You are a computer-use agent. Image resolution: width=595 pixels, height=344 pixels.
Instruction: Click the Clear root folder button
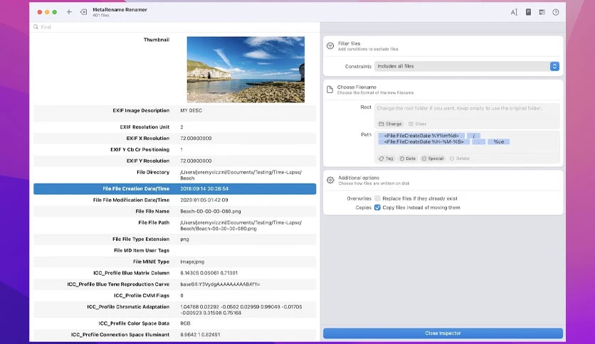tap(417, 124)
